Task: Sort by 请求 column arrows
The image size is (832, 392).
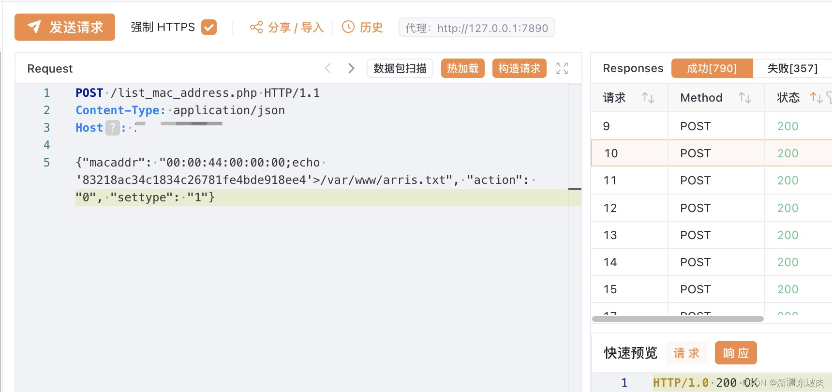Action: (x=648, y=98)
